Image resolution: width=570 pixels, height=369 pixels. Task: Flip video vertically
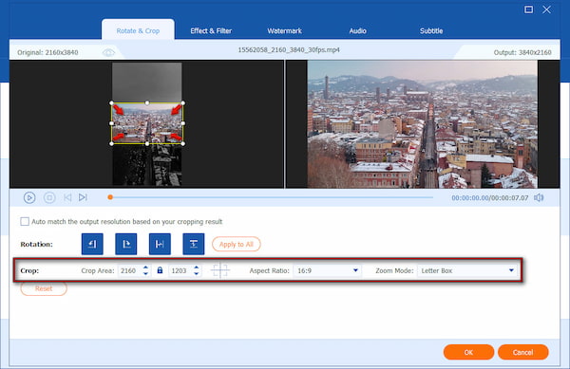[x=194, y=244]
